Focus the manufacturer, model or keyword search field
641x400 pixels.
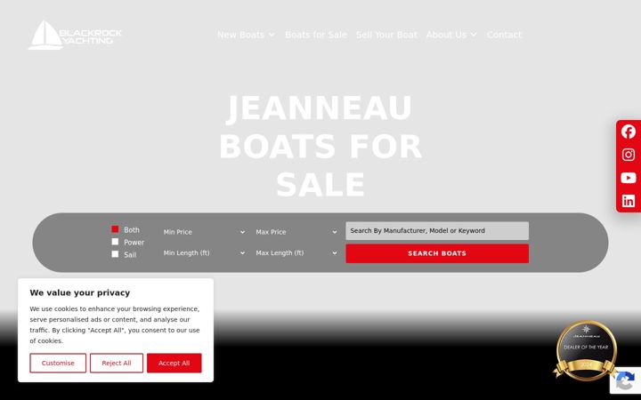coord(437,230)
